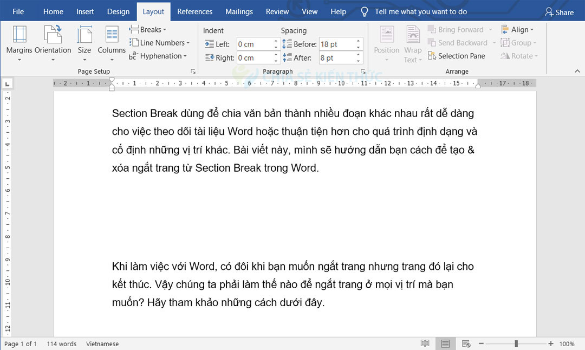Open the Line Numbers dropdown
Screen dimensions: 585x350
[160, 42]
